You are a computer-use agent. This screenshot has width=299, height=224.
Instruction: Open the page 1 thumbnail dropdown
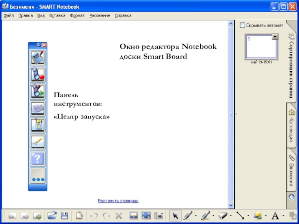(275, 37)
